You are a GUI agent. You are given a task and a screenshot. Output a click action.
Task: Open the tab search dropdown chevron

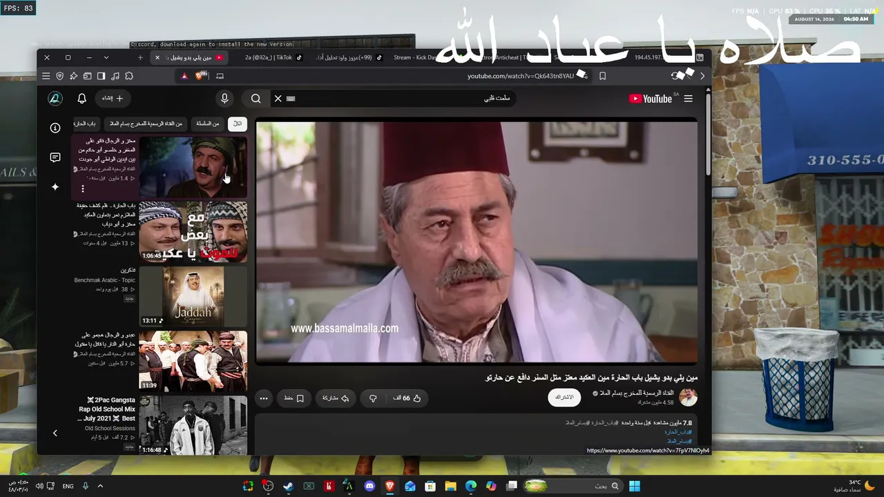click(106, 58)
